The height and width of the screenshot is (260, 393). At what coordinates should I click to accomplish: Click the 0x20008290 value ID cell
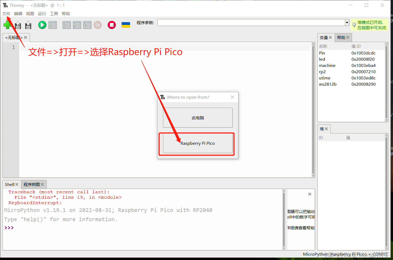tap(363, 84)
